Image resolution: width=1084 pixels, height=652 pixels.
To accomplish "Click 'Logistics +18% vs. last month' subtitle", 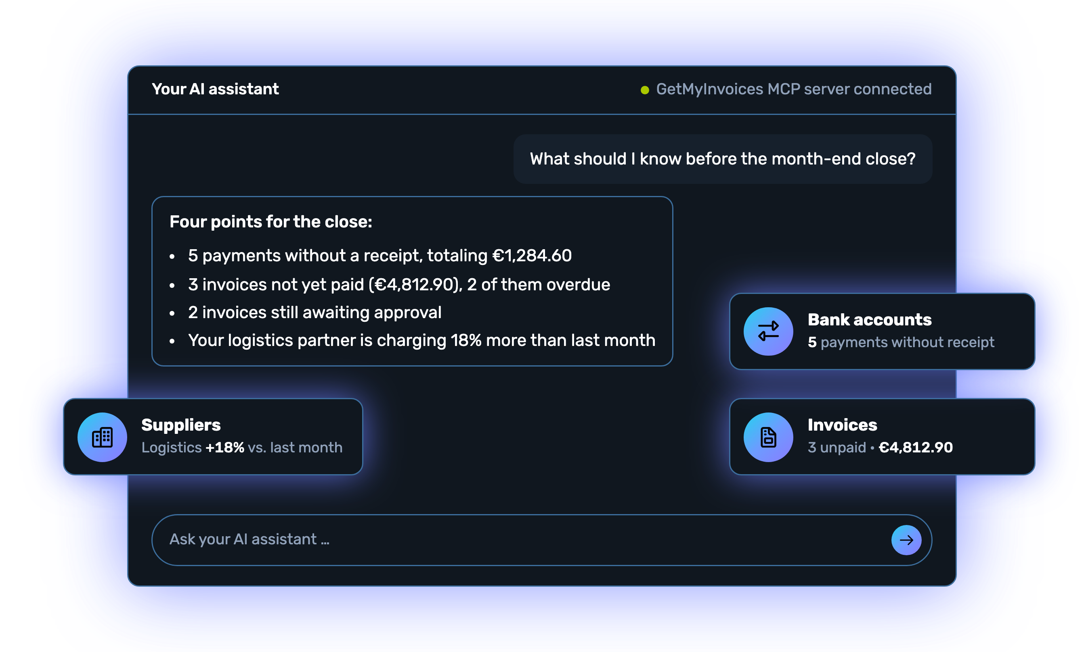I will (x=241, y=448).
